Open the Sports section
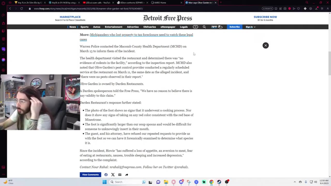Screen dimensions: 331x186 pyautogui.click(x=84, y=27)
